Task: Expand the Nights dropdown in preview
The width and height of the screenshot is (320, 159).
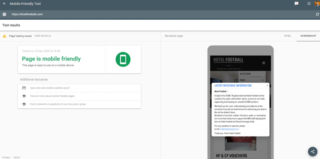Action: pos(252,80)
